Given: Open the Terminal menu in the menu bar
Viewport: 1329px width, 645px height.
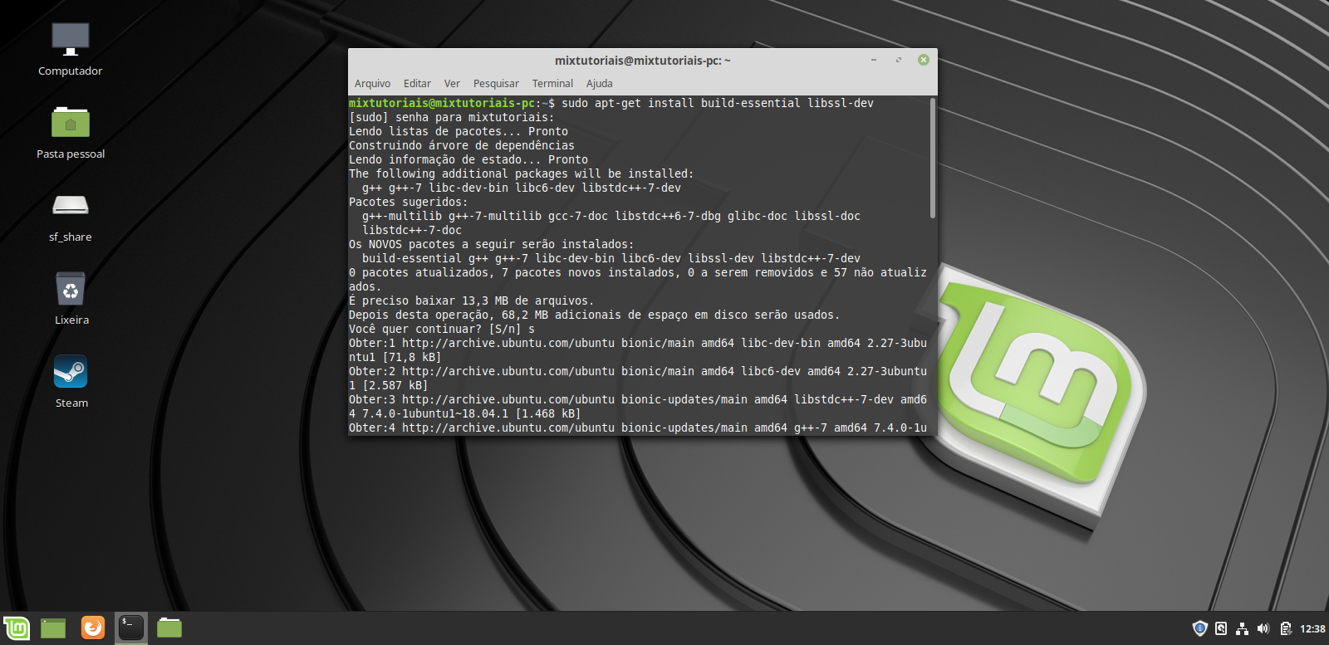Looking at the screenshot, I should click(x=552, y=83).
